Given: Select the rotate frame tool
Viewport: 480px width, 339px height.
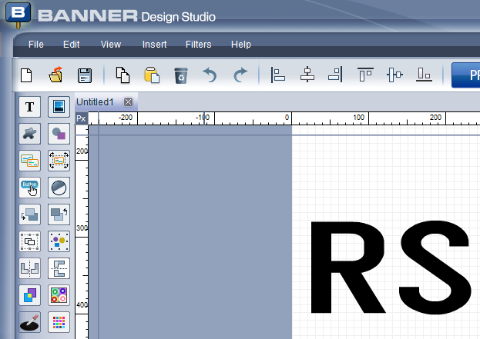Looking at the screenshot, I should pyautogui.click(x=59, y=161).
